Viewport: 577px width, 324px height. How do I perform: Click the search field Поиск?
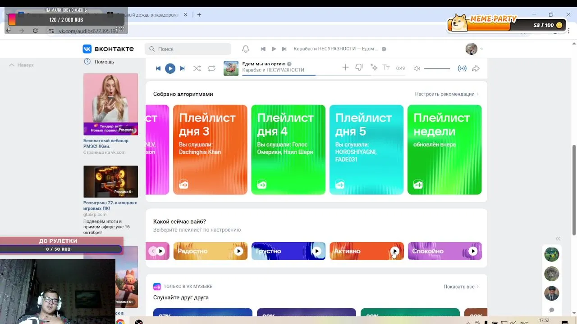point(188,49)
